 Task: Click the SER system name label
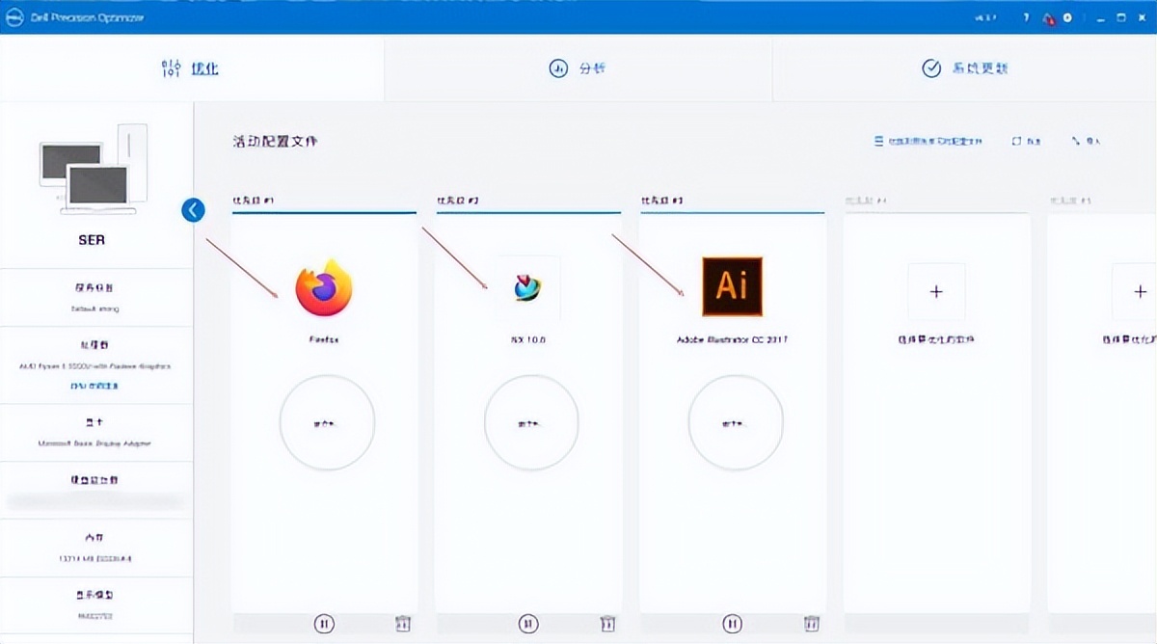pyautogui.click(x=92, y=239)
